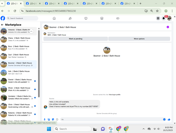Click the Search Facebook field
The height and width of the screenshot is (133, 176).
pos(22,18)
